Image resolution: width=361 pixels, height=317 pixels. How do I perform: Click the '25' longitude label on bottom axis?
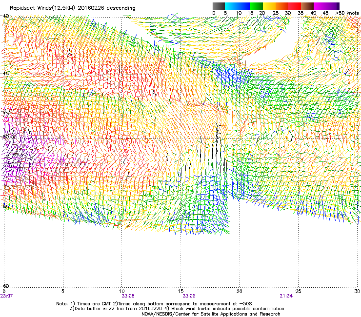(x=298, y=291)
